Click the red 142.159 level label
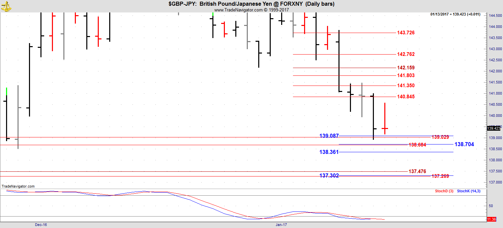This screenshot has width=503, height=228. point(406,68)
